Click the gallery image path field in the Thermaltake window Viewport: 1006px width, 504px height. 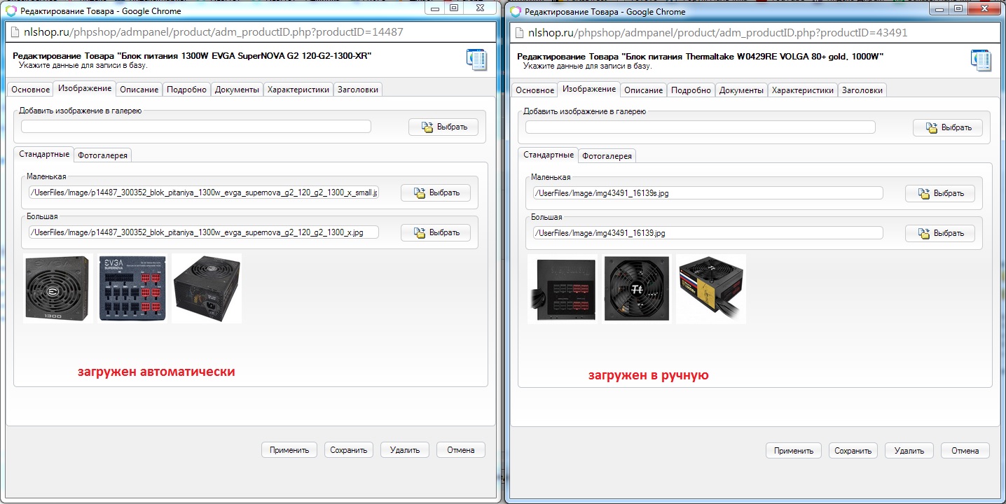pos(700,127)
